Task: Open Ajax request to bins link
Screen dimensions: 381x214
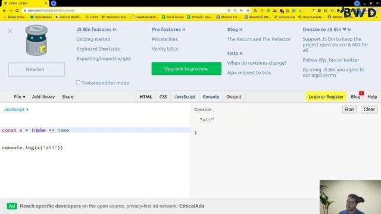Action: (249, 73)
